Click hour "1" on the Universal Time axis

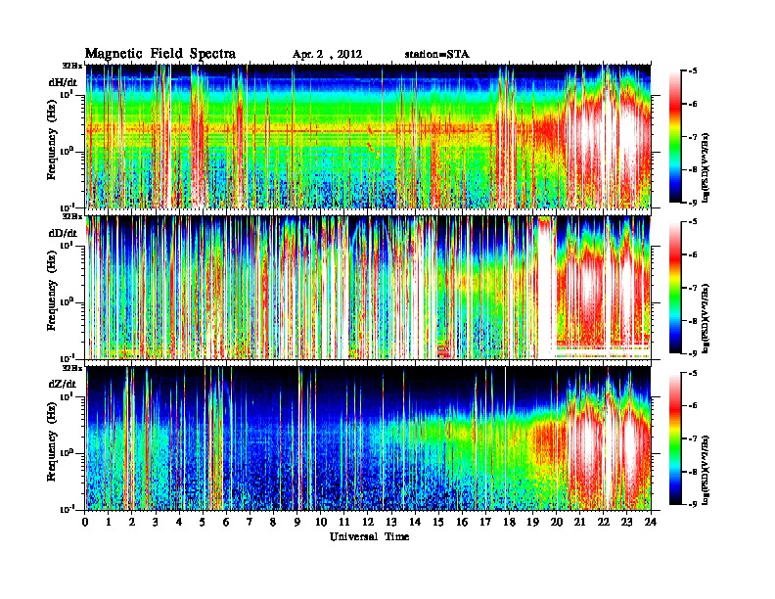(109, 522)
